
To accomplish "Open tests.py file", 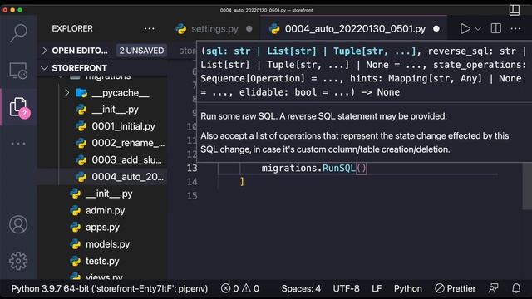I will pyautogui.click(x=102, y=261).
